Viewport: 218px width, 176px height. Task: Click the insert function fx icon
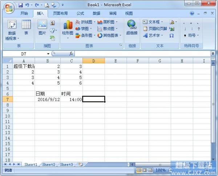(x=71, y=53)
